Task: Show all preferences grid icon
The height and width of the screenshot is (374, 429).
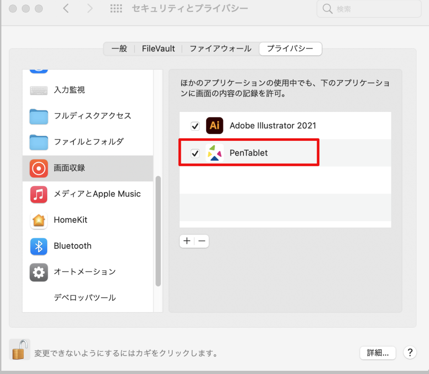Action: click(116, 9)
